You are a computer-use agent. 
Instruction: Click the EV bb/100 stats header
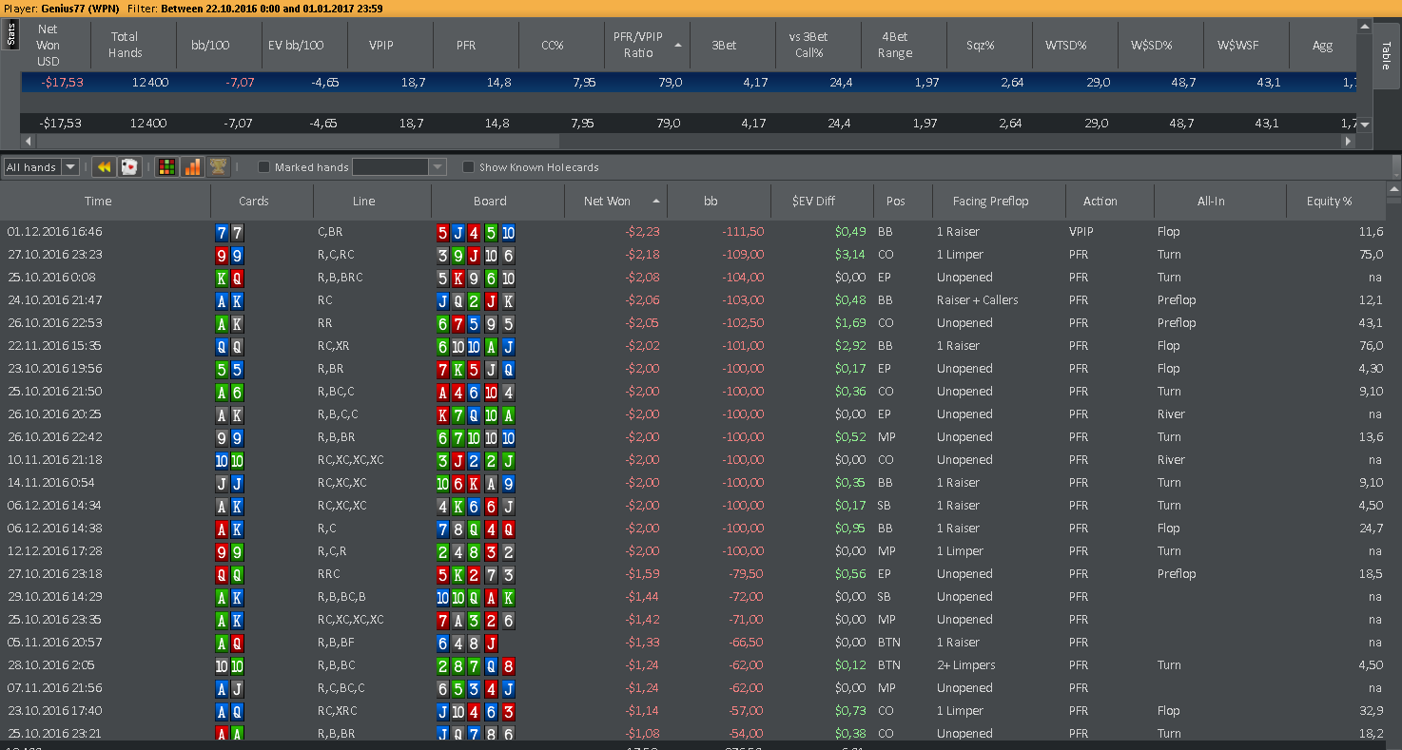296,45
